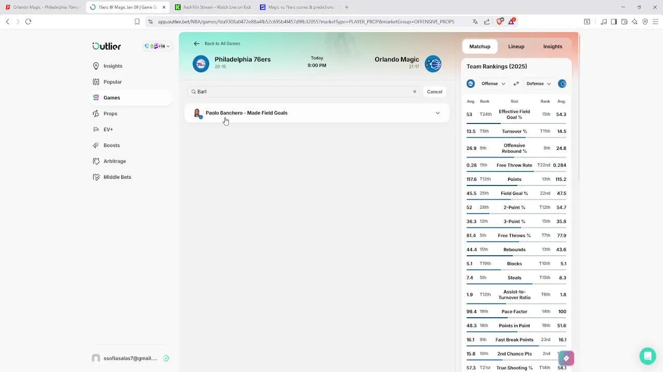
Task: Click the Assist-to-Turnover Ratio stat label
Action: 514,295
